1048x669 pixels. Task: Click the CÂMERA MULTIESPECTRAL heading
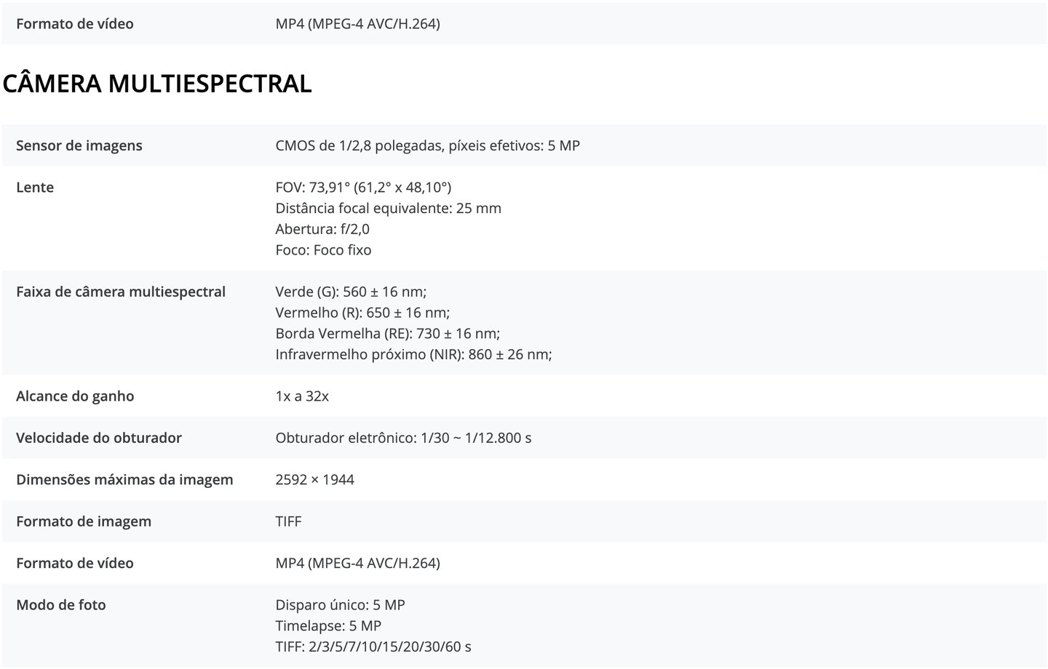(157, 84)
